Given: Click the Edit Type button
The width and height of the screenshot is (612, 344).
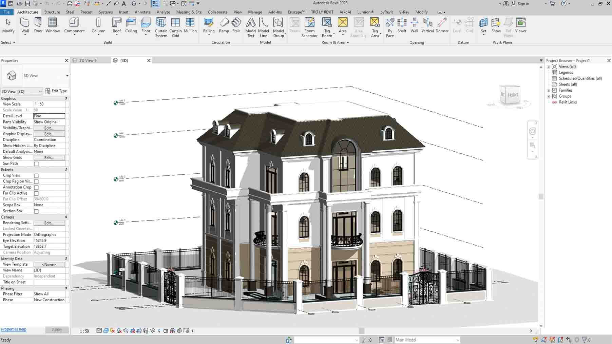Looking at the screenshot, I should (x=56, y=91).
